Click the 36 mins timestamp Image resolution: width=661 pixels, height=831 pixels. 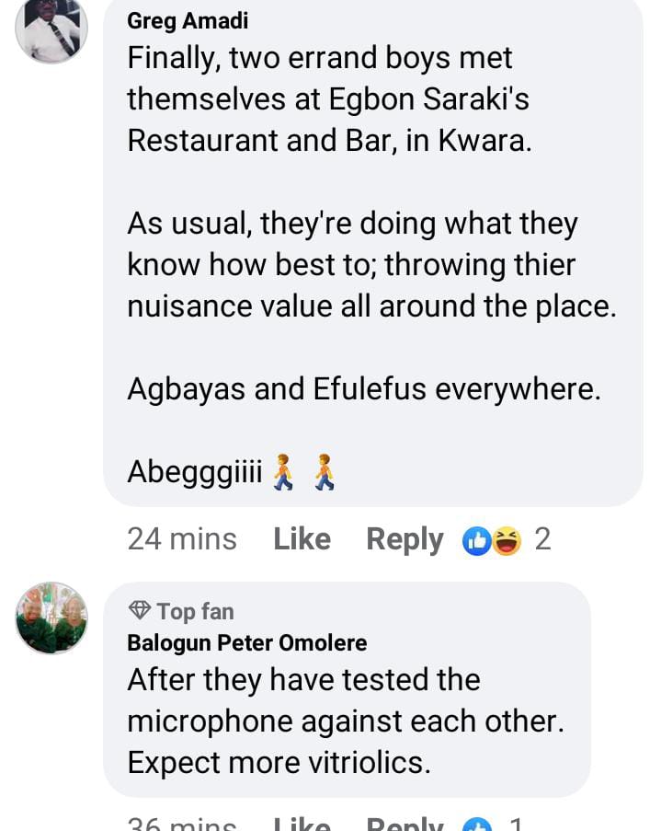tap(182, 824)
